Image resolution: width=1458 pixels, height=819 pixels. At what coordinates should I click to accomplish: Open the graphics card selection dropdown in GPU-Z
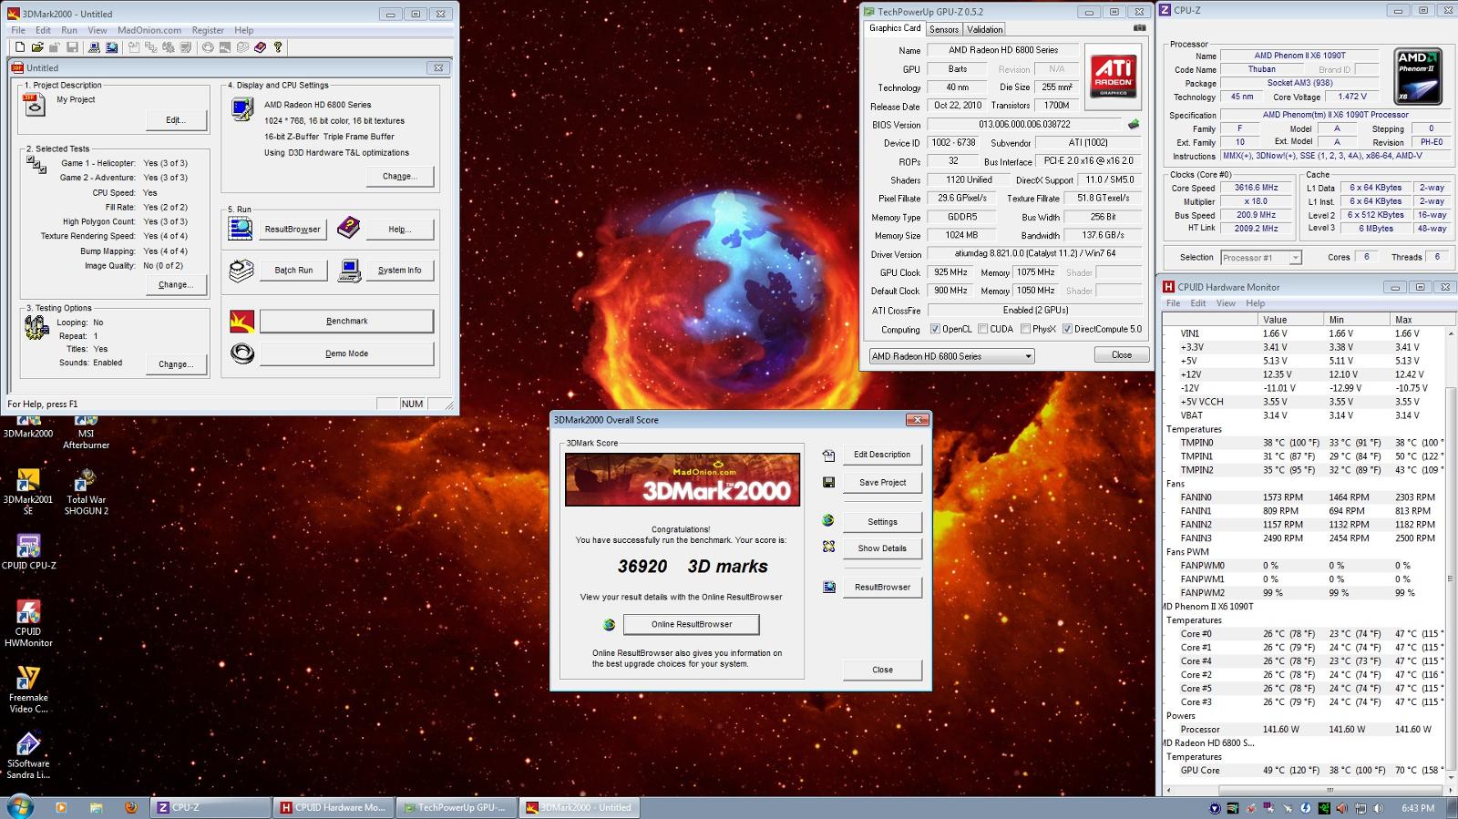951,356
